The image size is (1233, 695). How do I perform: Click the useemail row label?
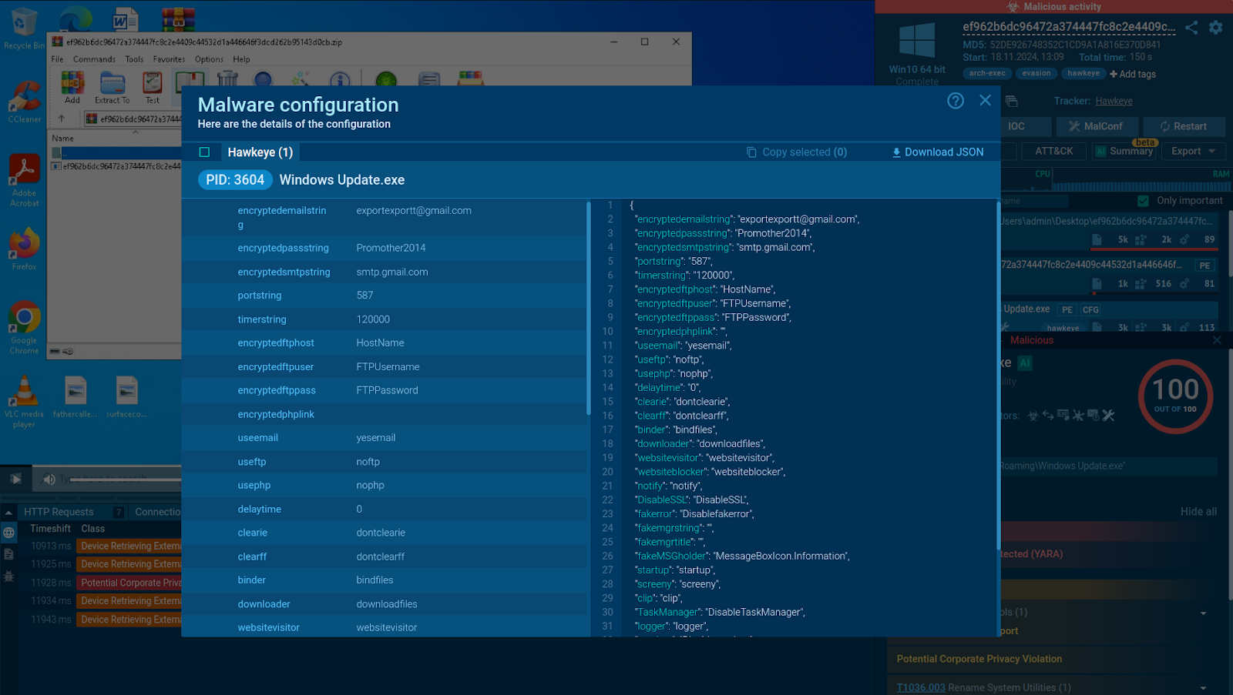point(258,438)
